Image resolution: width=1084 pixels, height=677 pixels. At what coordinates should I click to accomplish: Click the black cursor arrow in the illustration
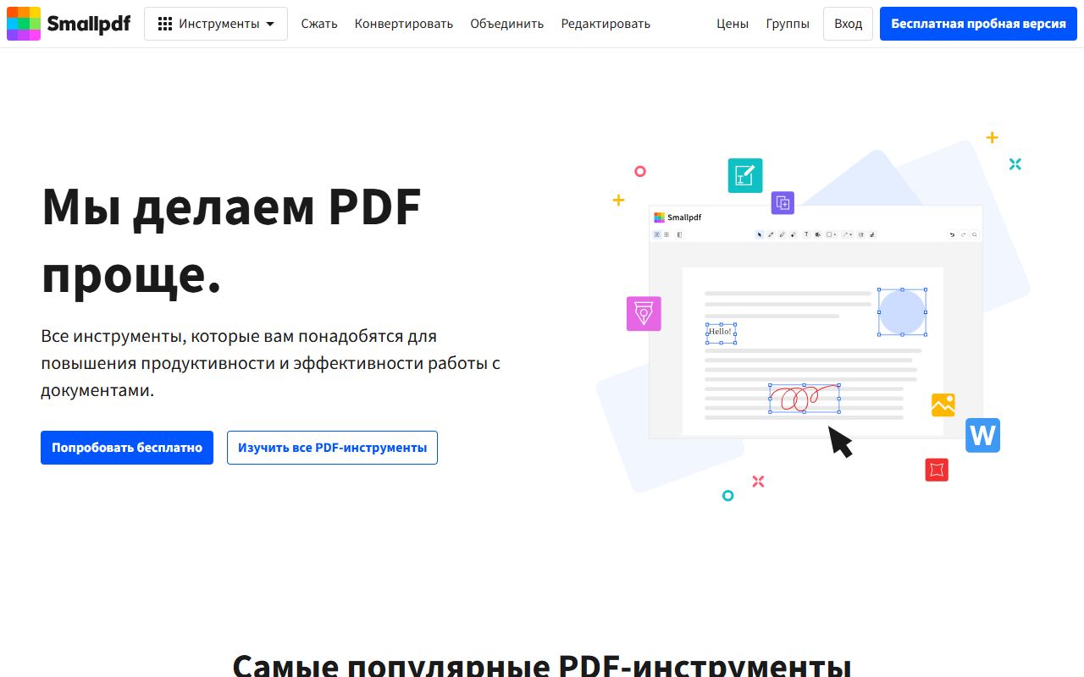click(x=839, y=442)
